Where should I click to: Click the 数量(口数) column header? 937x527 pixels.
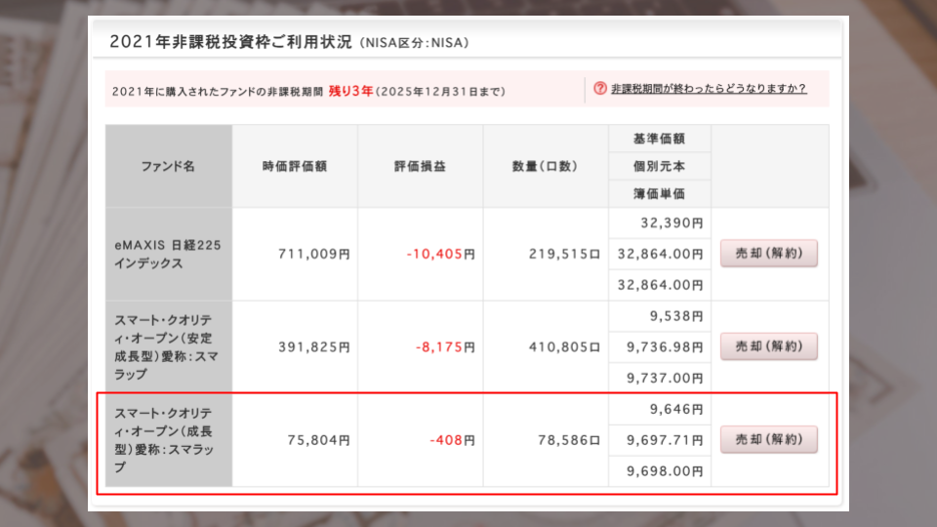pyautogui.click(x=545, y=167)
